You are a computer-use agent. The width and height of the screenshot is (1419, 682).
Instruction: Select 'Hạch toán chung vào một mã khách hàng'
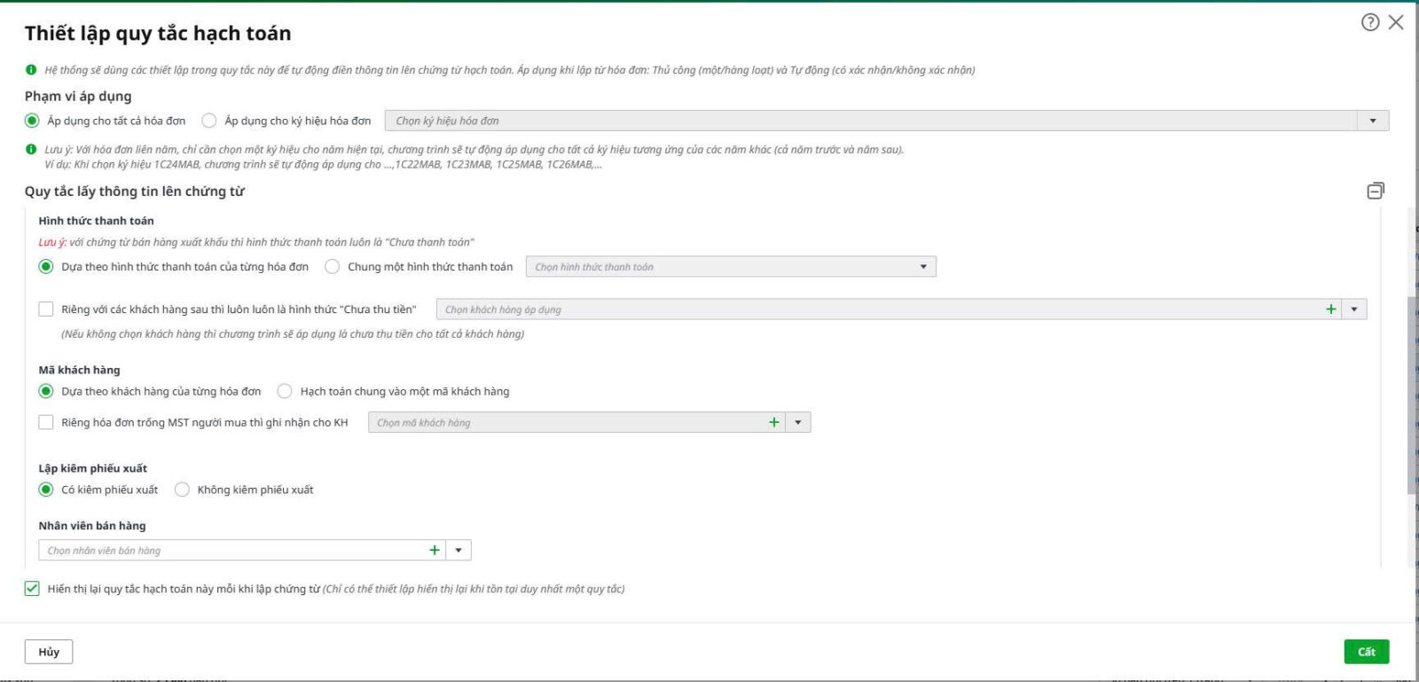(285, 391)
